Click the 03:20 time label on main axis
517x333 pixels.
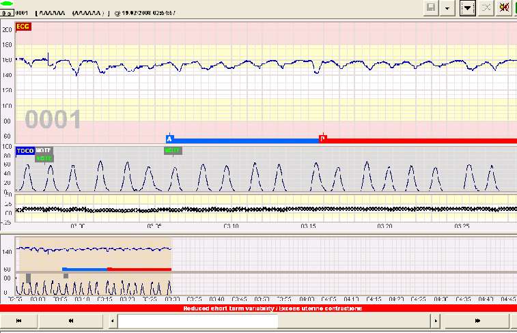(385, 226)
